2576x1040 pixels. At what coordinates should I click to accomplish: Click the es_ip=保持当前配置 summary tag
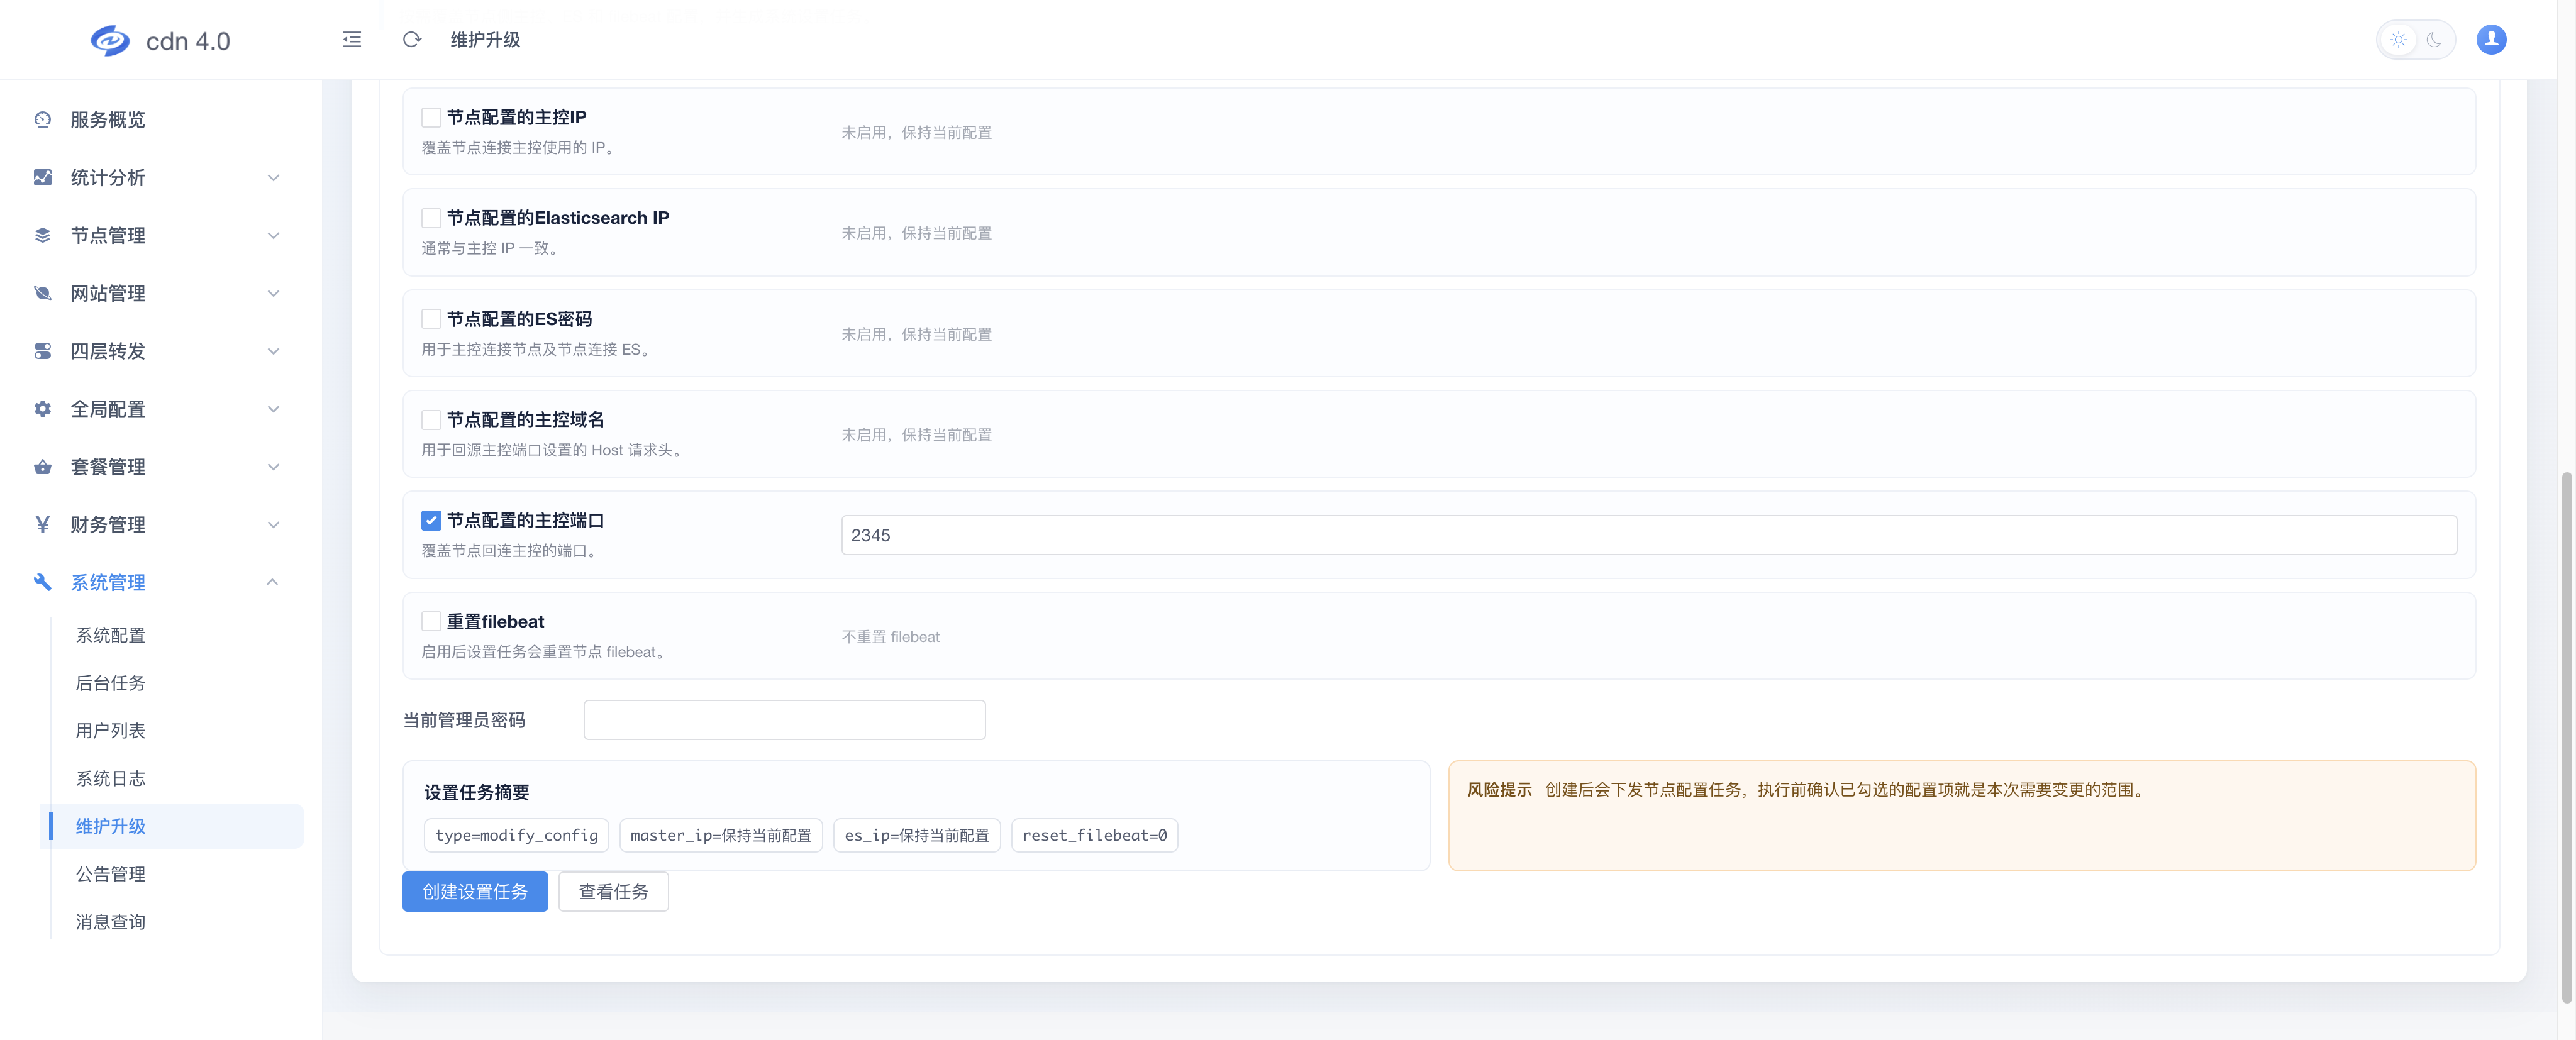917,836
